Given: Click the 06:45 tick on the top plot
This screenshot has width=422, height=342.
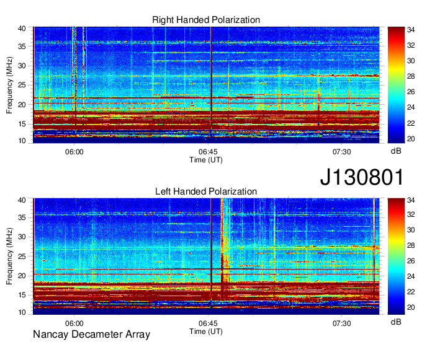Looking at the screenshot, I should (x=208, y=152).
